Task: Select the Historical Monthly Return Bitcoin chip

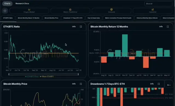Action: [x=147, y=18]
